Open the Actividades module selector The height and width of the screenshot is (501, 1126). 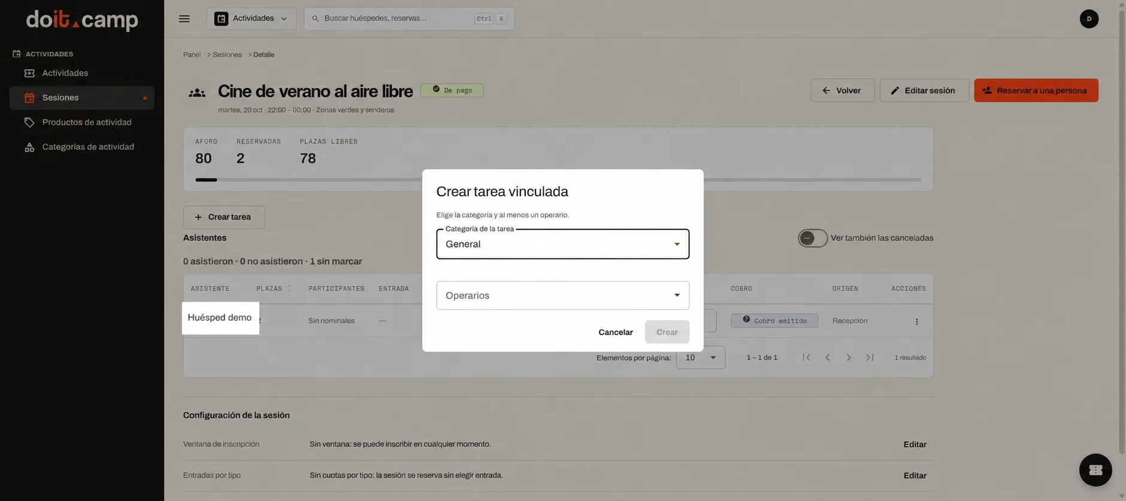[x=252, y=19]
